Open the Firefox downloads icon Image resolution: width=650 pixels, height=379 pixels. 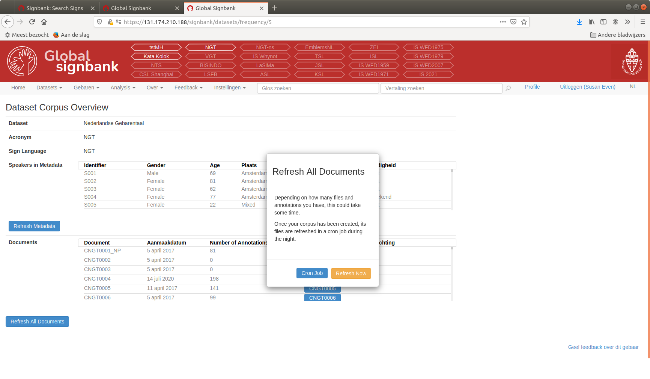point(579,22)
